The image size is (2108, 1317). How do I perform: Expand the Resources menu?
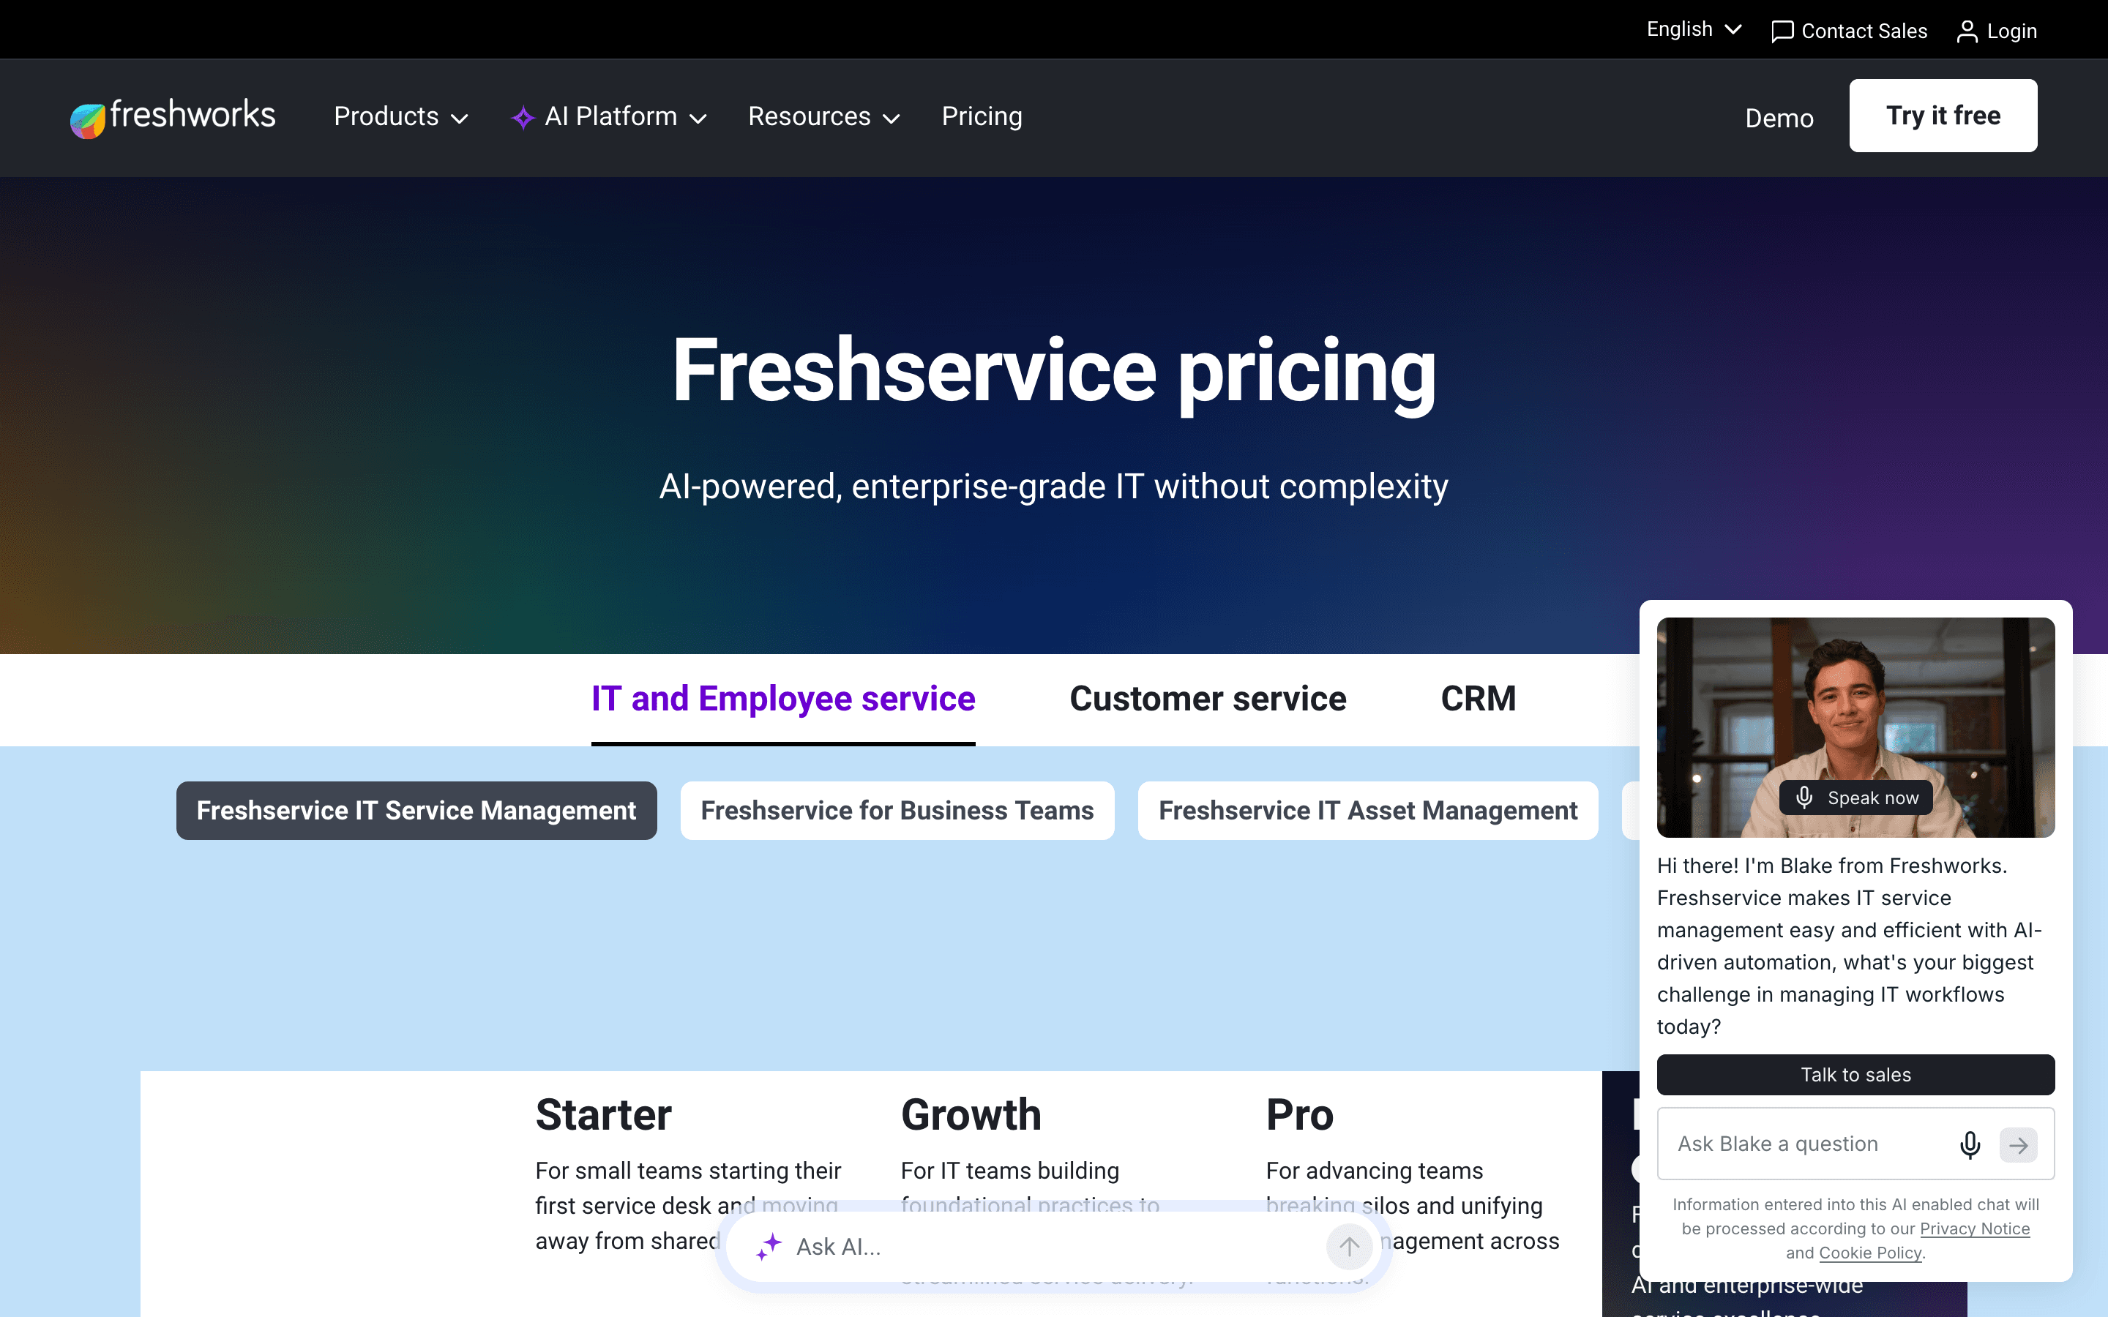tap(823, 117)
